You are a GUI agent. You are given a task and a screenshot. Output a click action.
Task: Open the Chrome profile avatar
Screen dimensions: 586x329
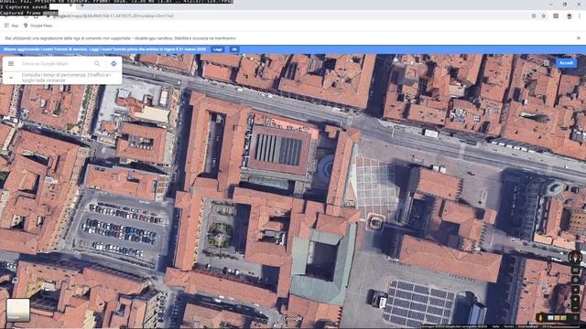coord(570,16)
